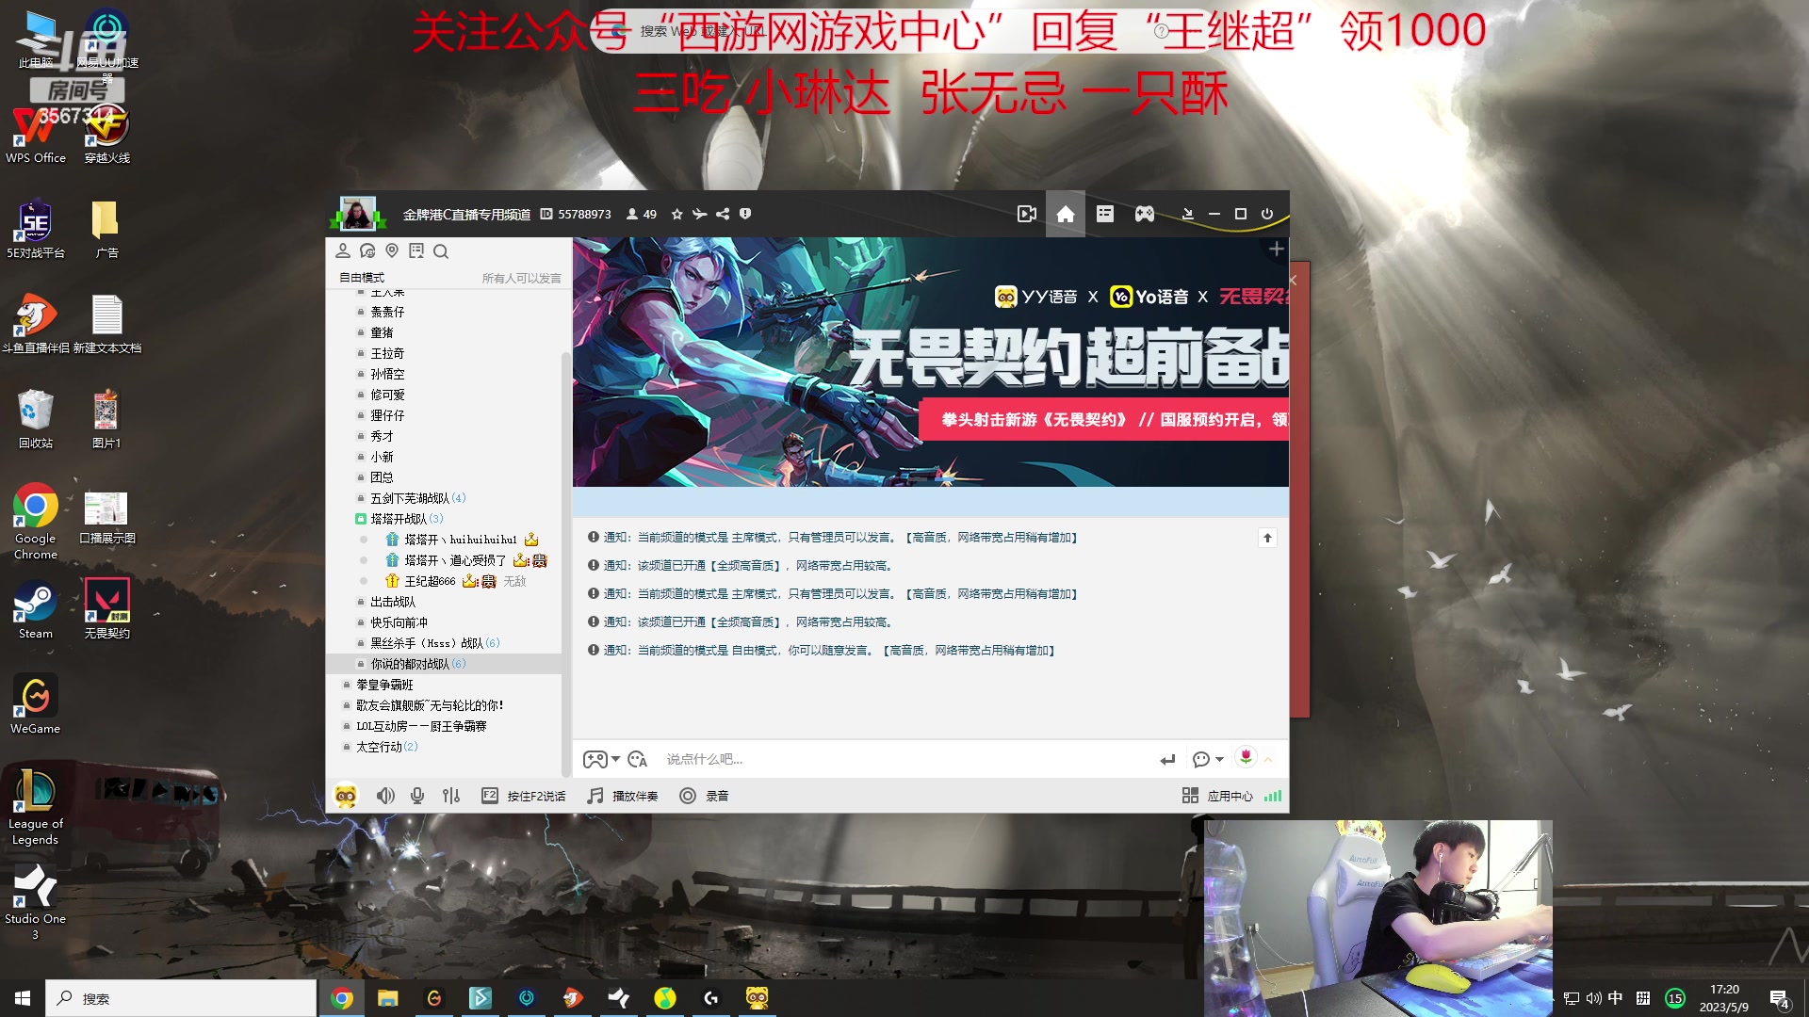The width and height of the screenshot is (1809, 1017).
Task: Open the Steam desktop shortcut
Action: pos(36,608)
